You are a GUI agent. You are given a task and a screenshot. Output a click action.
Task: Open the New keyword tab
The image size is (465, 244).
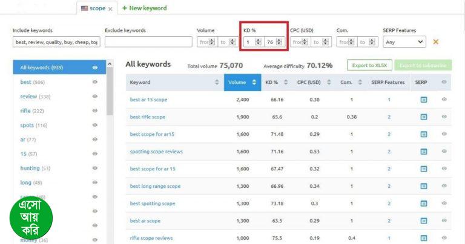pyautogui.click(x=145, y=8)
